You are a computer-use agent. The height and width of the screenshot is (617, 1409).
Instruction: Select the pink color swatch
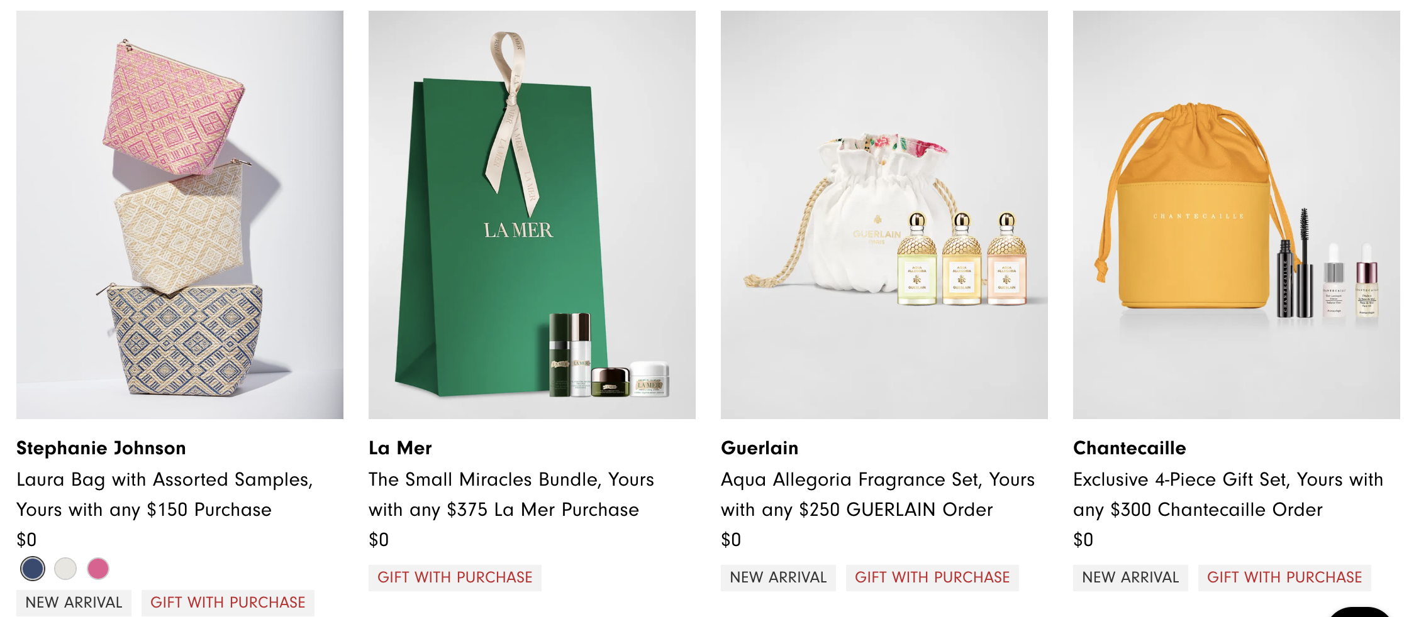98,569
